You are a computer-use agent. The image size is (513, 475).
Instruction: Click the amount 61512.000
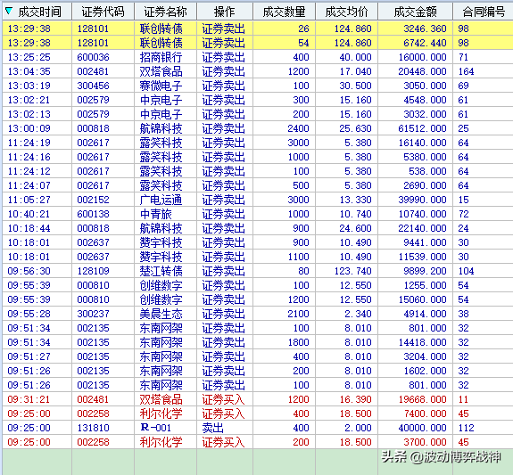[422, 128]
